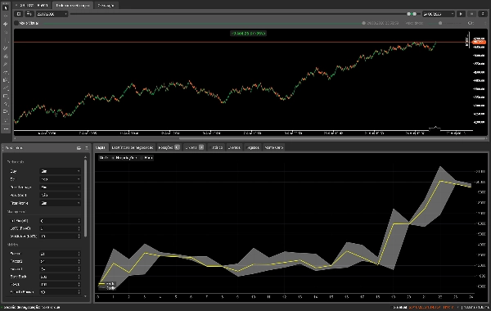
Task: Open the Eventos tab
Action: (234, 147)
